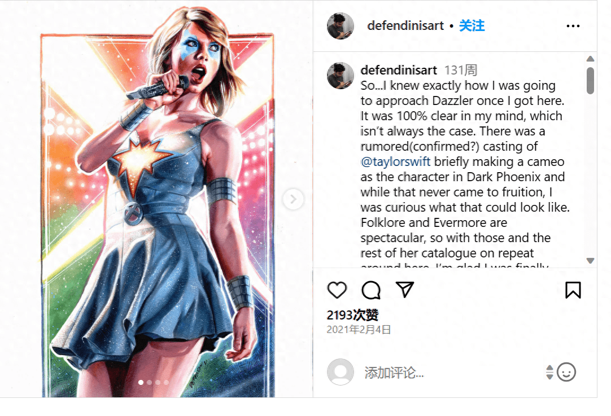Screen dimensions: 611x416
Task: Select the second carousel dot indicator
Action: click(x=149, y=383)
